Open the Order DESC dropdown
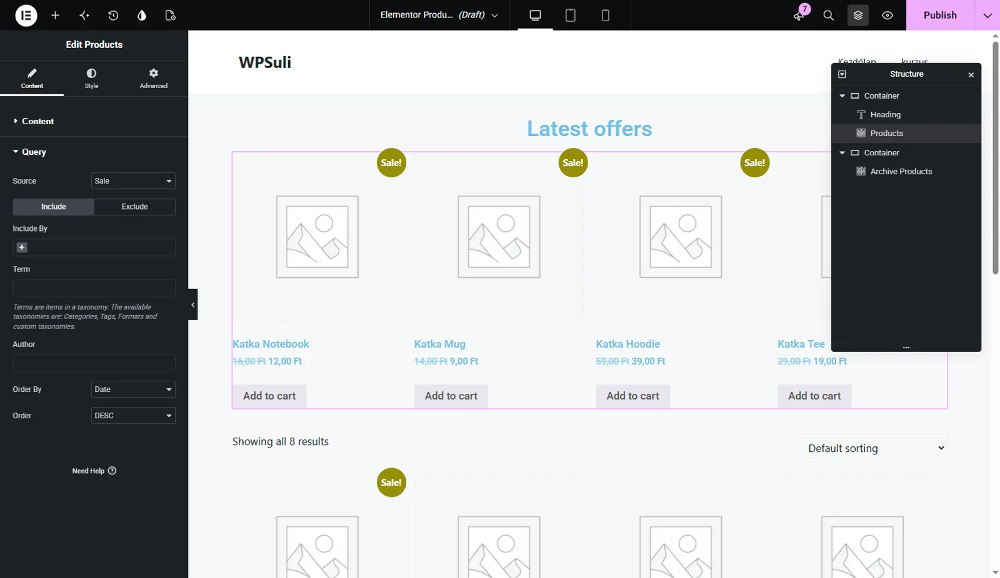Image resolution: width=1000 pixels, height=578 pixels. [x=133, y=416]
